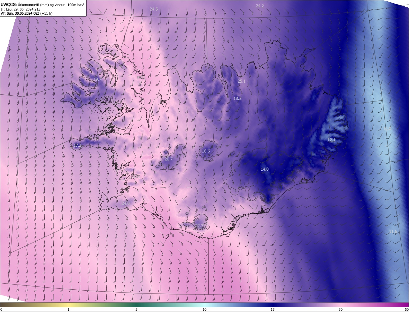Click the 24.2 value label on the map
409x312 pixels.
point(260,6)
